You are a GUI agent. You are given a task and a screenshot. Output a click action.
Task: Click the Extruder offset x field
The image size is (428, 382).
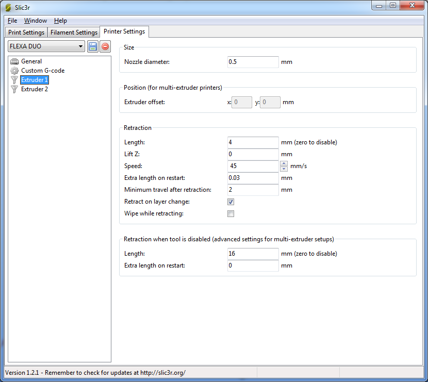tap(241, 102)
